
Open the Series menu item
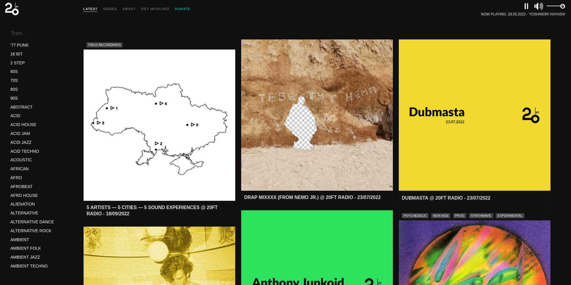(110, 9)
